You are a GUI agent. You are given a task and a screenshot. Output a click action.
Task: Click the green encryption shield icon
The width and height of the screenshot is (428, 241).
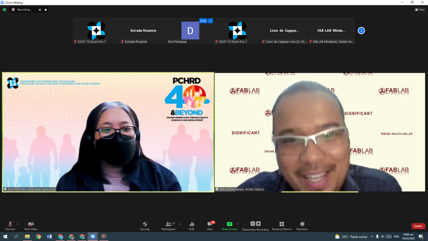pos(4,10)
